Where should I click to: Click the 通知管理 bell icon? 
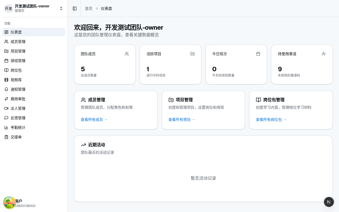[x=6, y=89]
